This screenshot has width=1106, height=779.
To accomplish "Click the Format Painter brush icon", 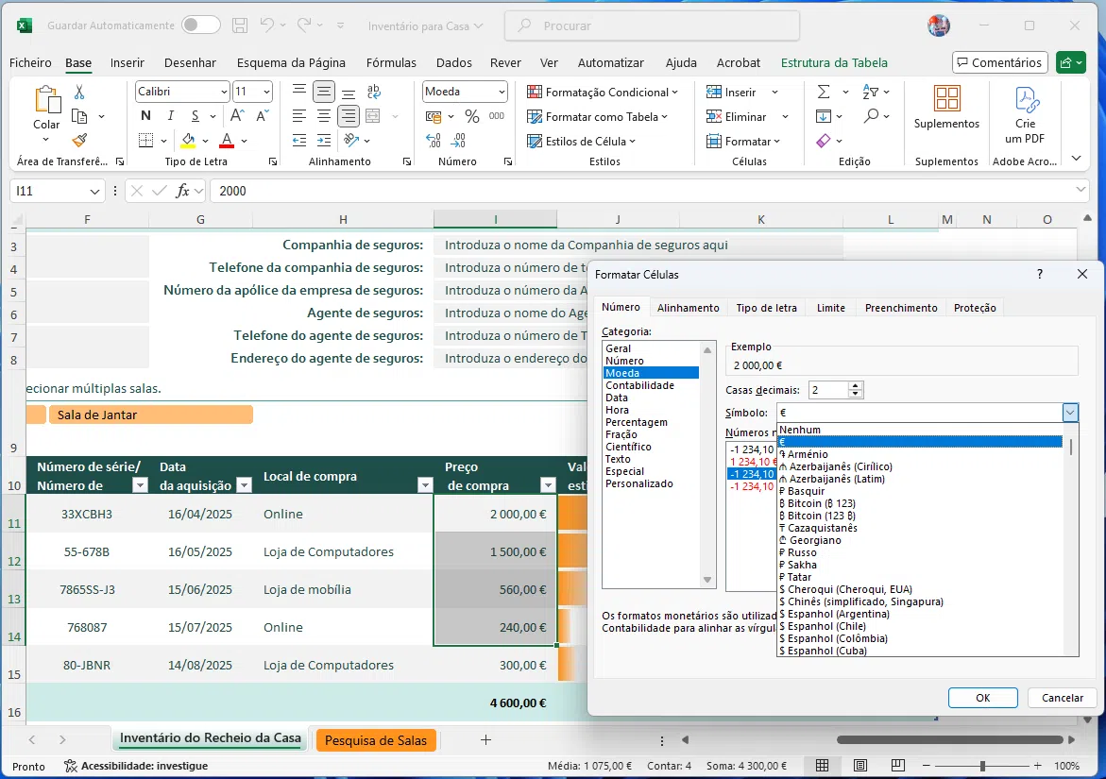I will pyautogui.click(x=79, y=141).
